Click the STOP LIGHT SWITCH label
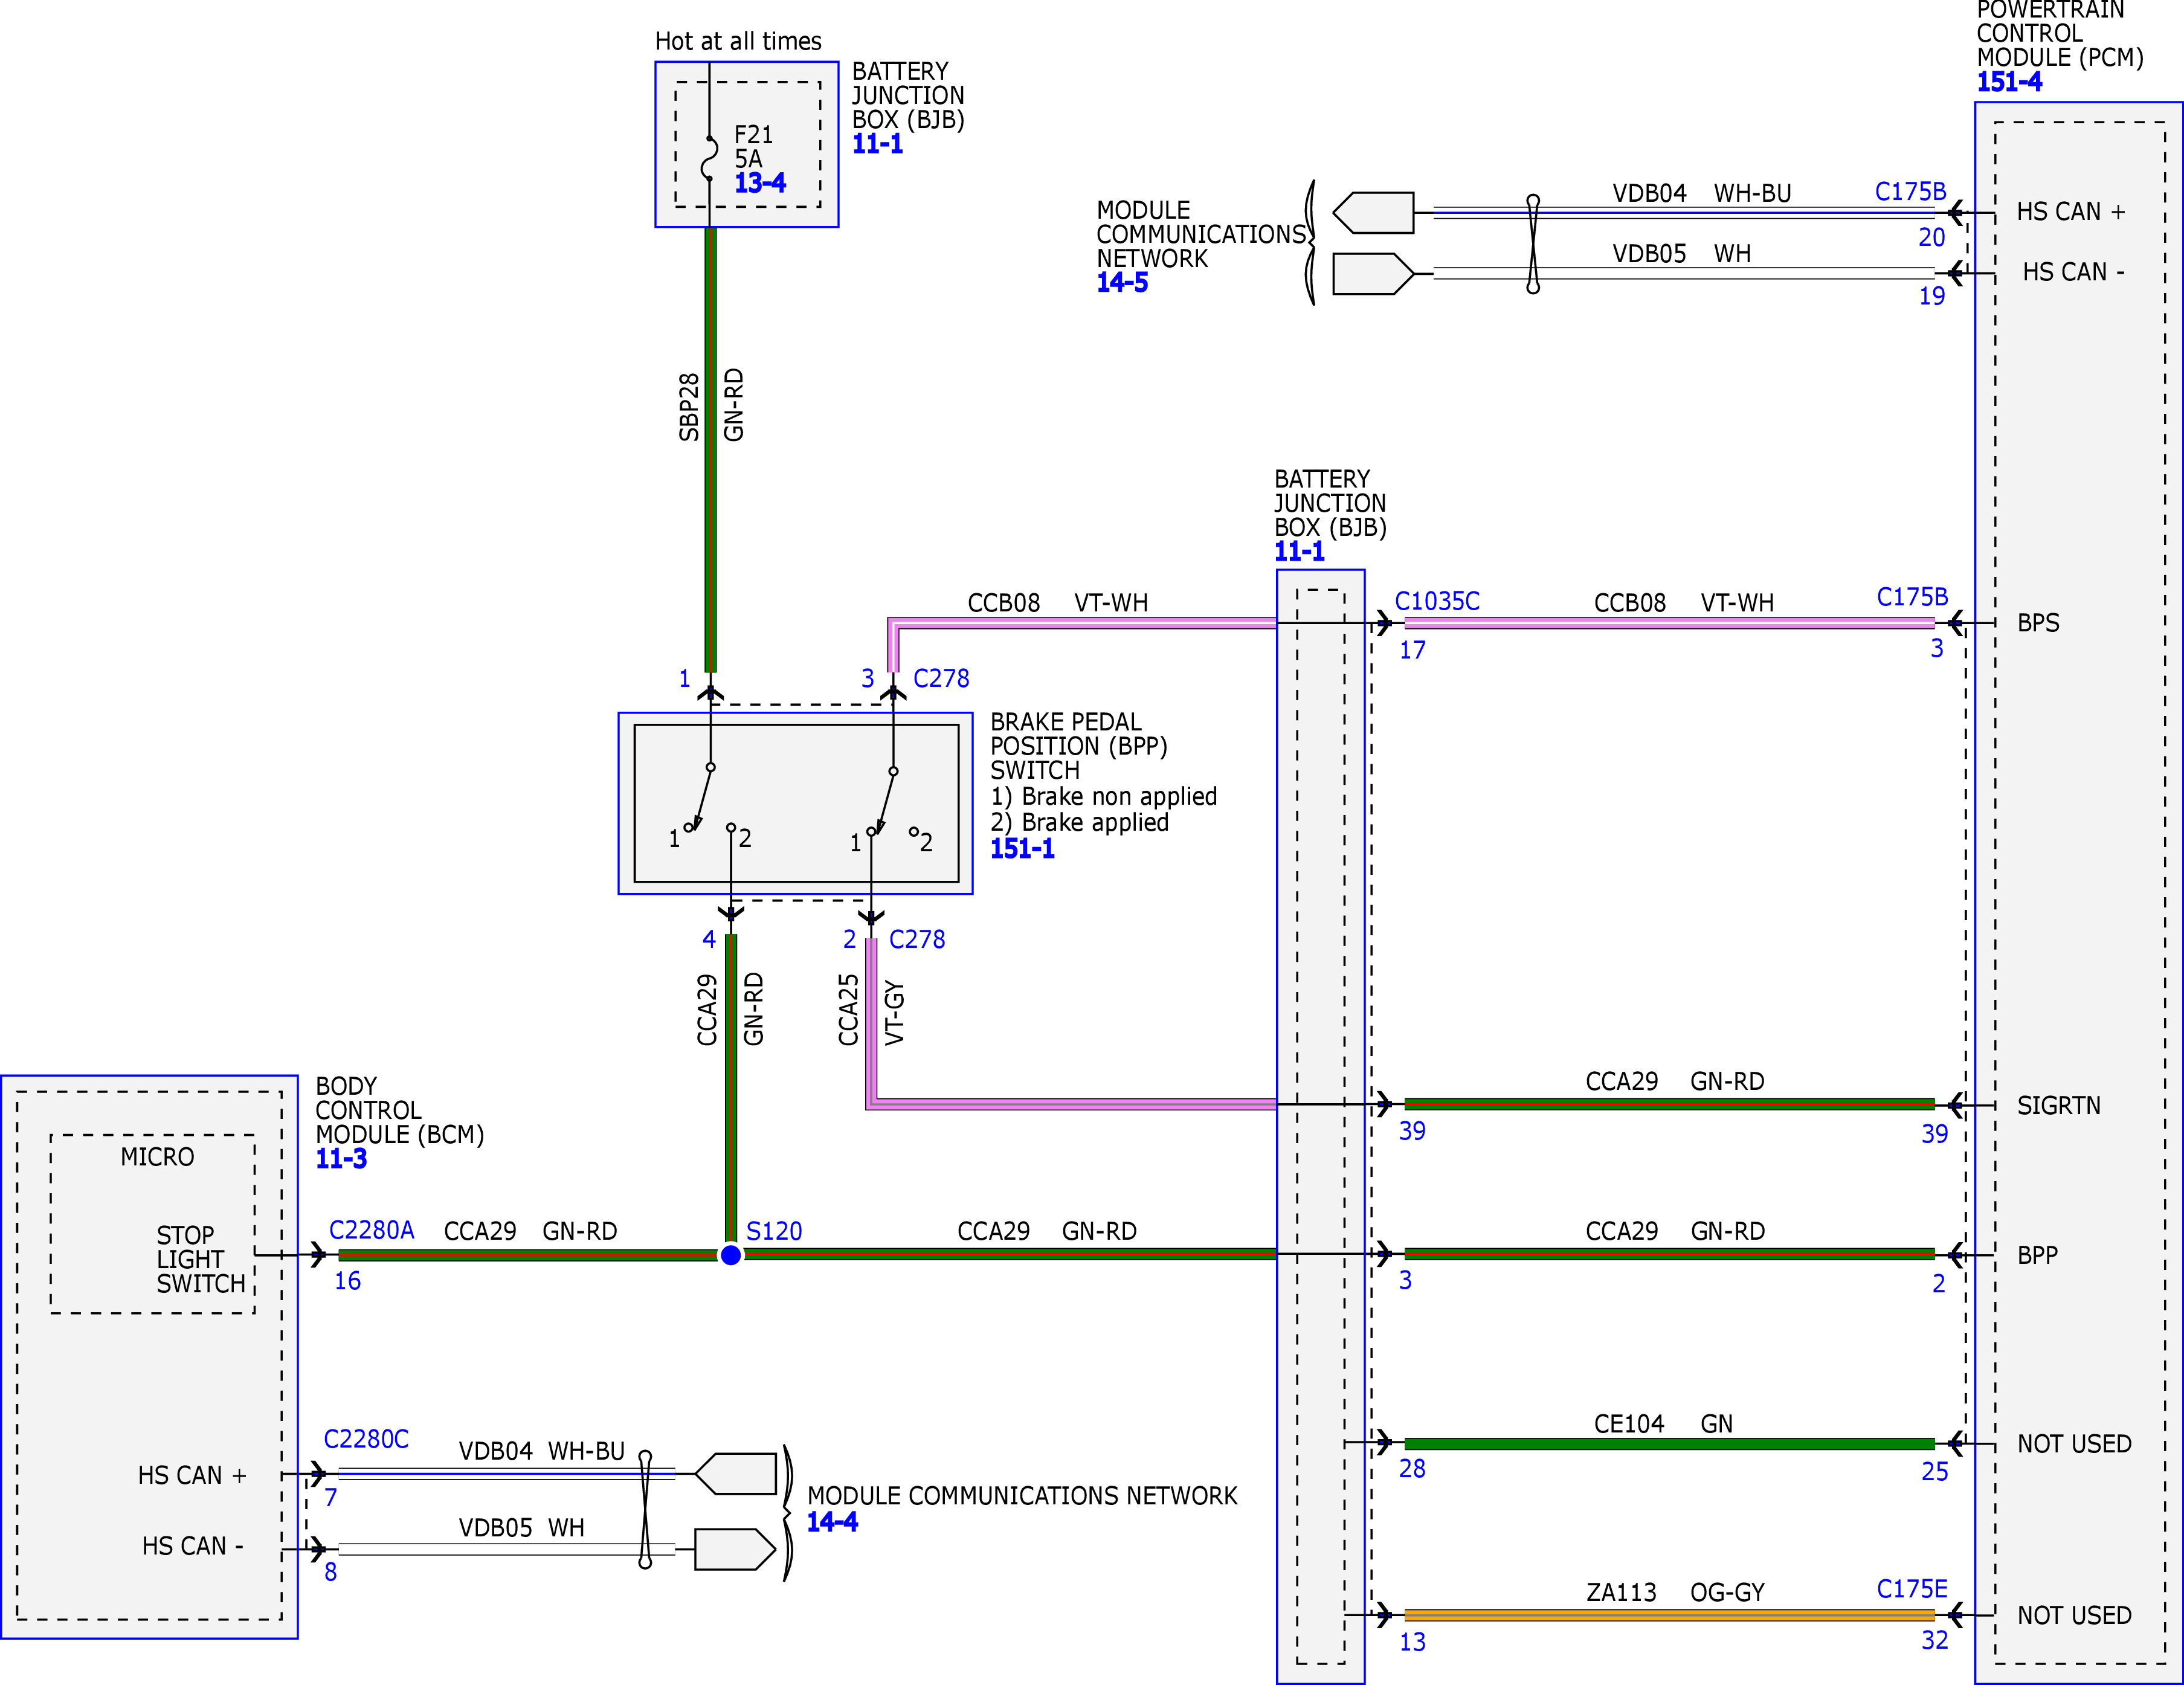The height and width of the screenshot is (1685, 2184). [200, 1260]
